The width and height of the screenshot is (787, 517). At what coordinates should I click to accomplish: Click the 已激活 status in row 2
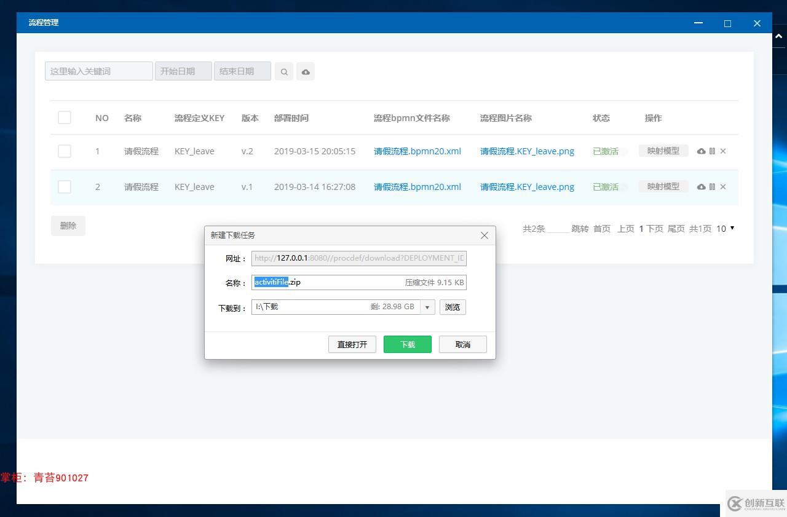(606, 187)
